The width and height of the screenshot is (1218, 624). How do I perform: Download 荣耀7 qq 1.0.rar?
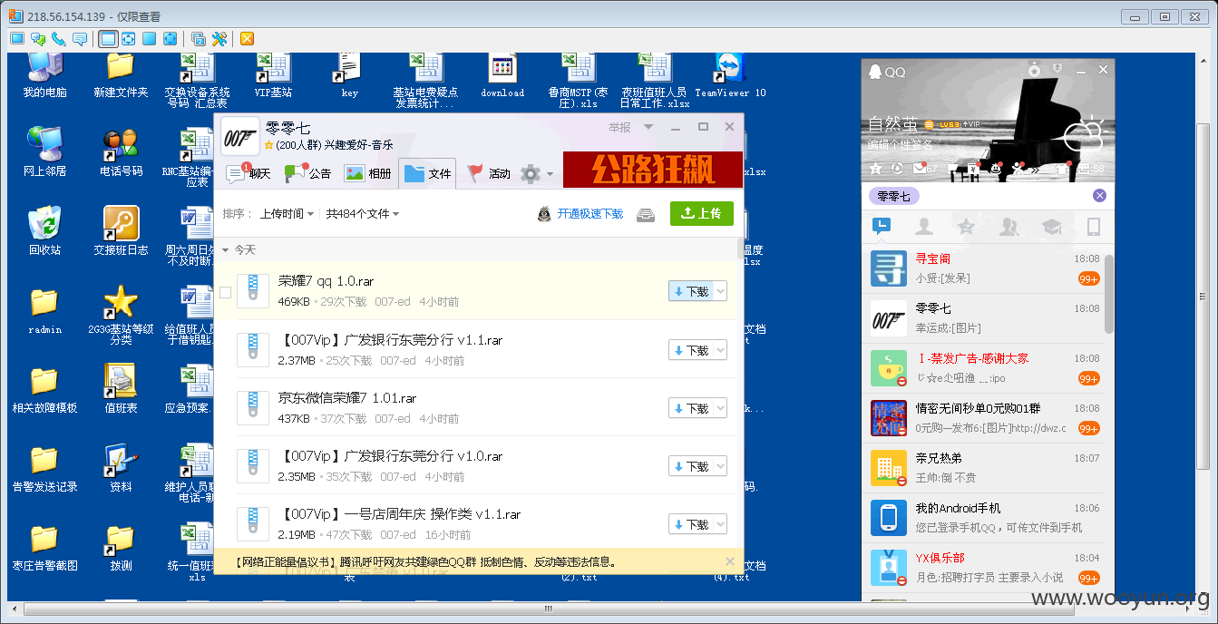pos(691,291)
